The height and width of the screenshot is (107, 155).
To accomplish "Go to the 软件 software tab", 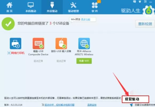I will point(95,7).
